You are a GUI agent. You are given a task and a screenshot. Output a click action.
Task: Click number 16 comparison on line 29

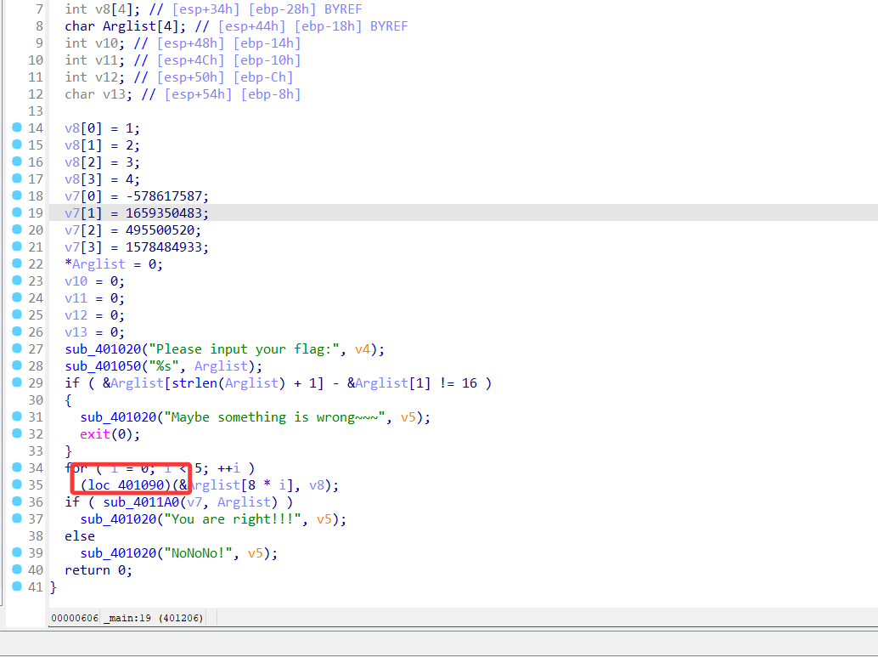(x=470, y=383)
